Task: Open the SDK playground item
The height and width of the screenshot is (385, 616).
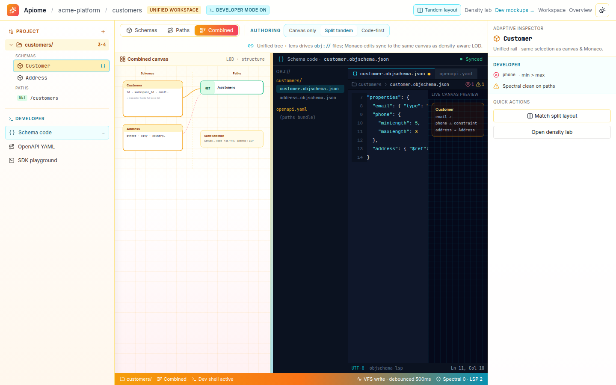Action: pyautogui.click(x=57, y=160)
